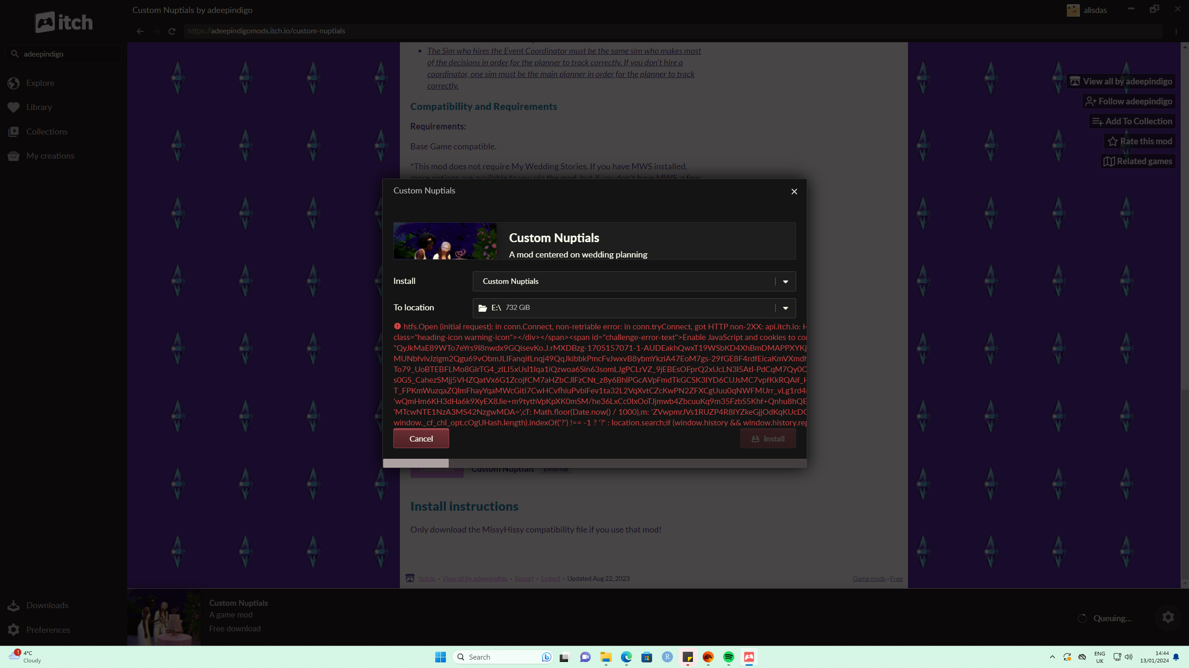Click the browser reload icon
Viewport: 1189px width, 668px height.
coord(172,31)
